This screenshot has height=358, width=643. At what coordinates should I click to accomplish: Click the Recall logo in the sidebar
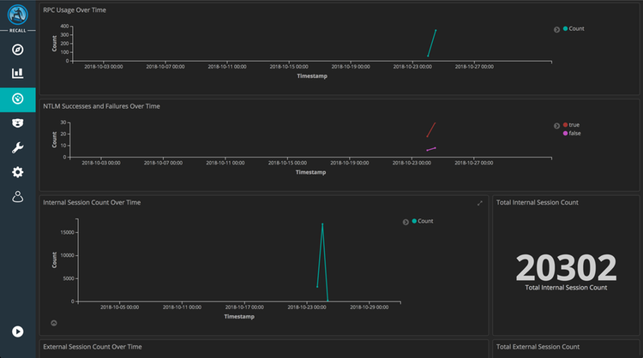[x=17, y=16]
